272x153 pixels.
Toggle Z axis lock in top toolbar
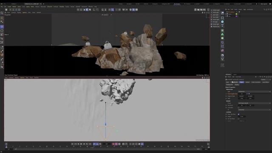(16, 10)
